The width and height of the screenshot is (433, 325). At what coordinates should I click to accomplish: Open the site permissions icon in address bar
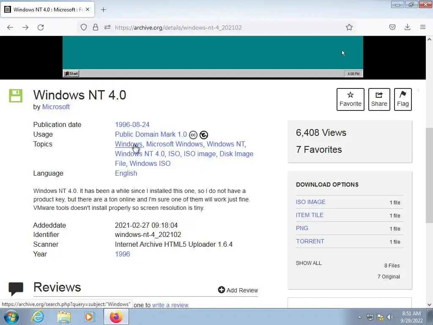click(x=107, y=27)
